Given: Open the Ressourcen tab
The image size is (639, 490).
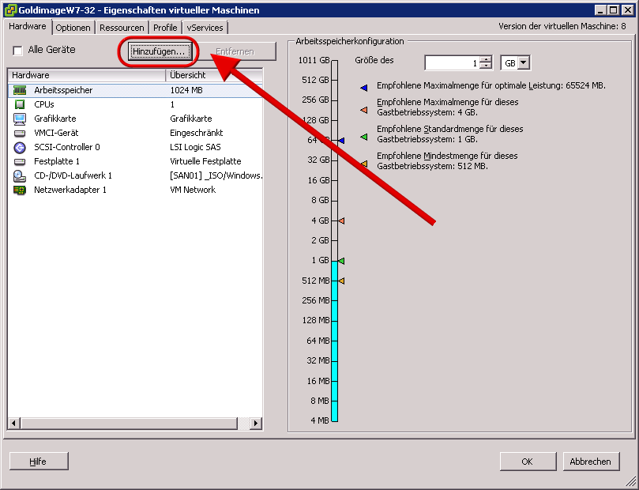Looking at the screenshot, I should coord(122,28).
